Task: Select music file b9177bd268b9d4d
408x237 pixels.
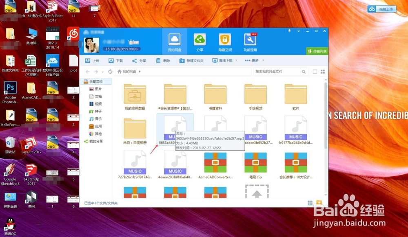Action: tap(295, 130)
